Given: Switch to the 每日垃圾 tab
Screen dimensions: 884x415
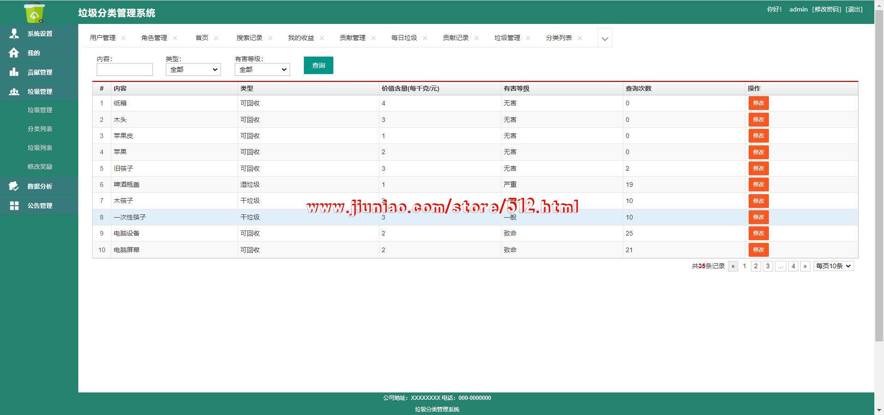Looking at the screenshot, I should pos(404,38).
